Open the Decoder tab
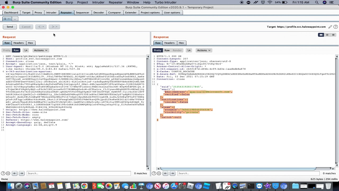Screen dimensions: 339x191 [99, 13]
